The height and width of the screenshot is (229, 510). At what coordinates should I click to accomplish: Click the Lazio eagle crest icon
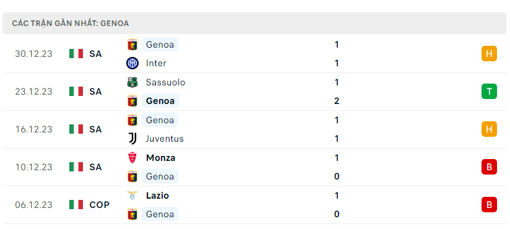[132, 196]
